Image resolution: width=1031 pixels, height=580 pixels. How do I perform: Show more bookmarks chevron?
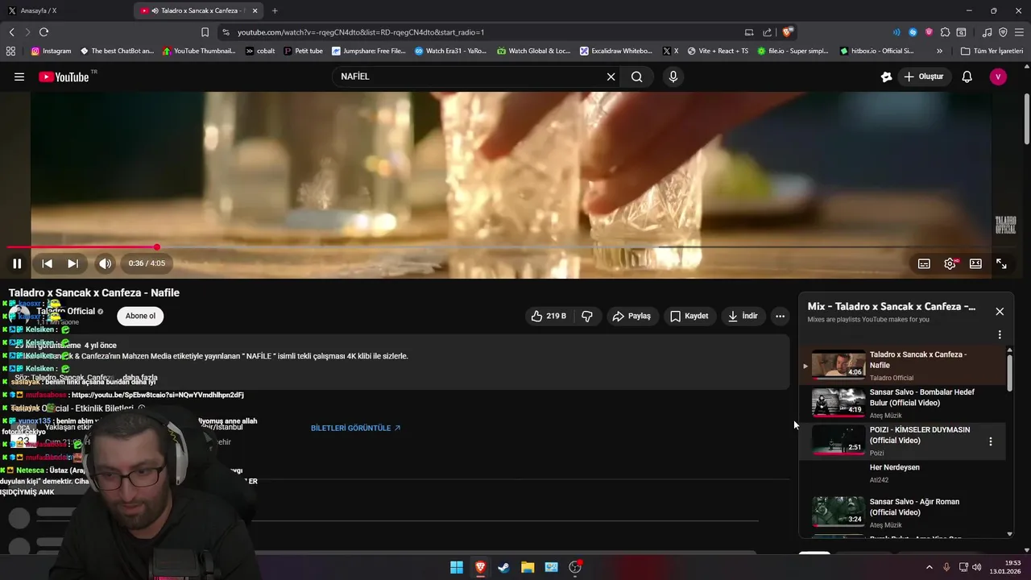[x=939, y=51]
